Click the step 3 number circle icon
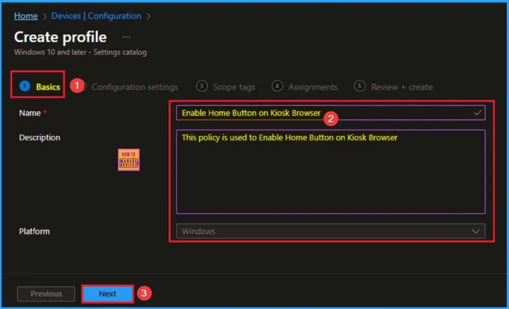The width and height of the screenshot is (509, 309). (x=202, y=86)
